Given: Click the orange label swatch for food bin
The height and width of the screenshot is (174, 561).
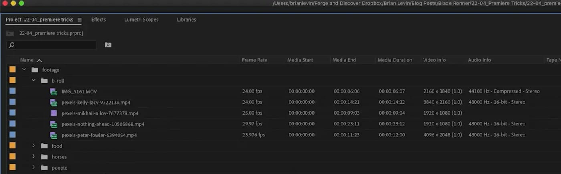Looking at the screenshot, I should point(12,145).
